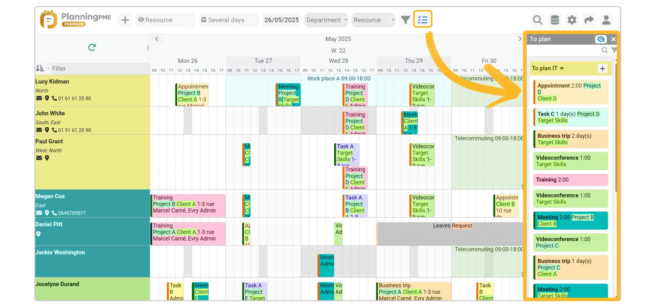This screenshot has height=307, width=659.
Task: Refresh the planning with the circular arrow icon
Action: click(x=92, y=47)
